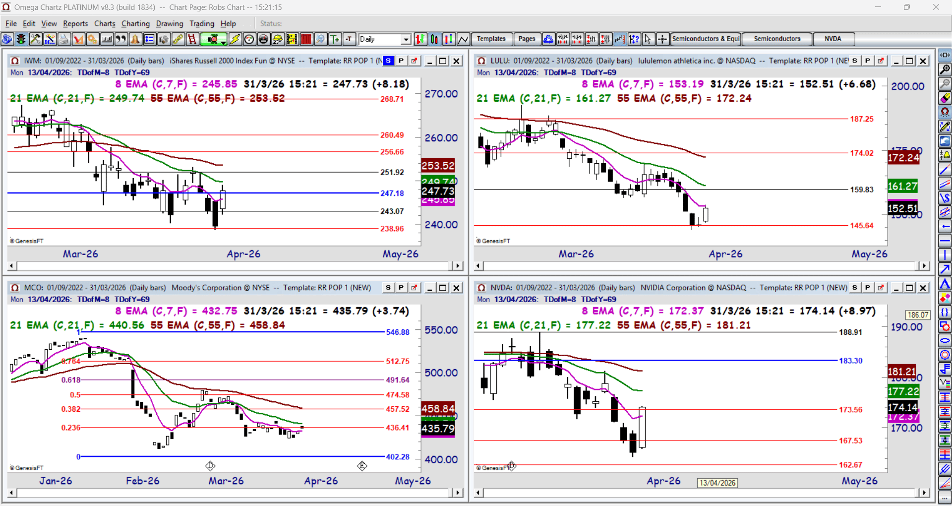Image resolution: width=952 pixels, height=506 pixels.
Task: Open the hammer and wrench tools icon
Action: tap(35, 39)
